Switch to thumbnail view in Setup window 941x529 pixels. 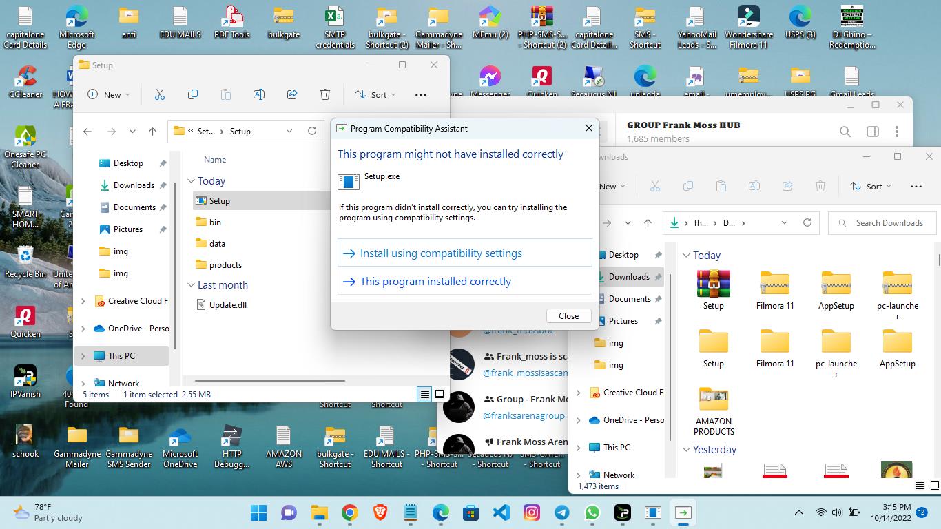(440, 395)
